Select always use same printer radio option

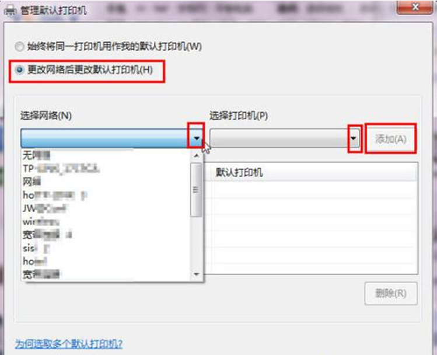tap(19, 46)
